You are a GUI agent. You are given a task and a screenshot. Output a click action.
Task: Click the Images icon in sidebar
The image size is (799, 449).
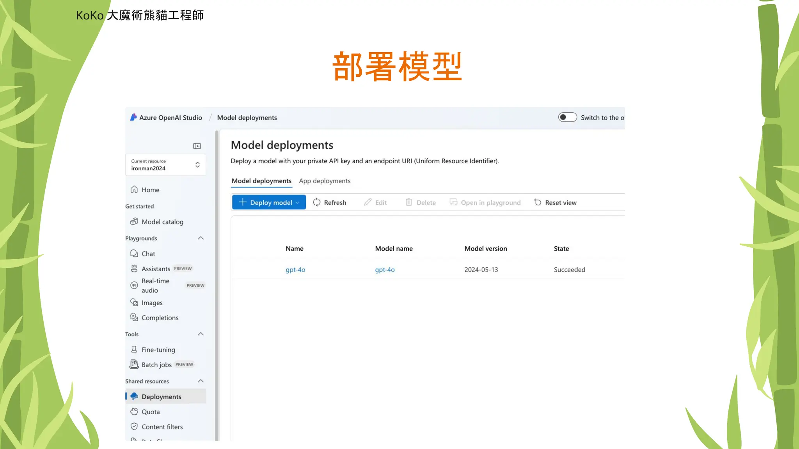pos(134,302)
